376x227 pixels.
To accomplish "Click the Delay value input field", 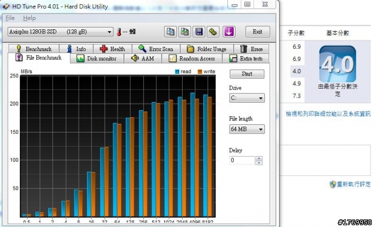I will pyautogui.click(x=241, y=161).
